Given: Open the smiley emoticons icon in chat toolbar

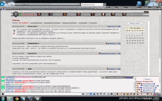Looking at the screenshot, I should pos(109,94).
